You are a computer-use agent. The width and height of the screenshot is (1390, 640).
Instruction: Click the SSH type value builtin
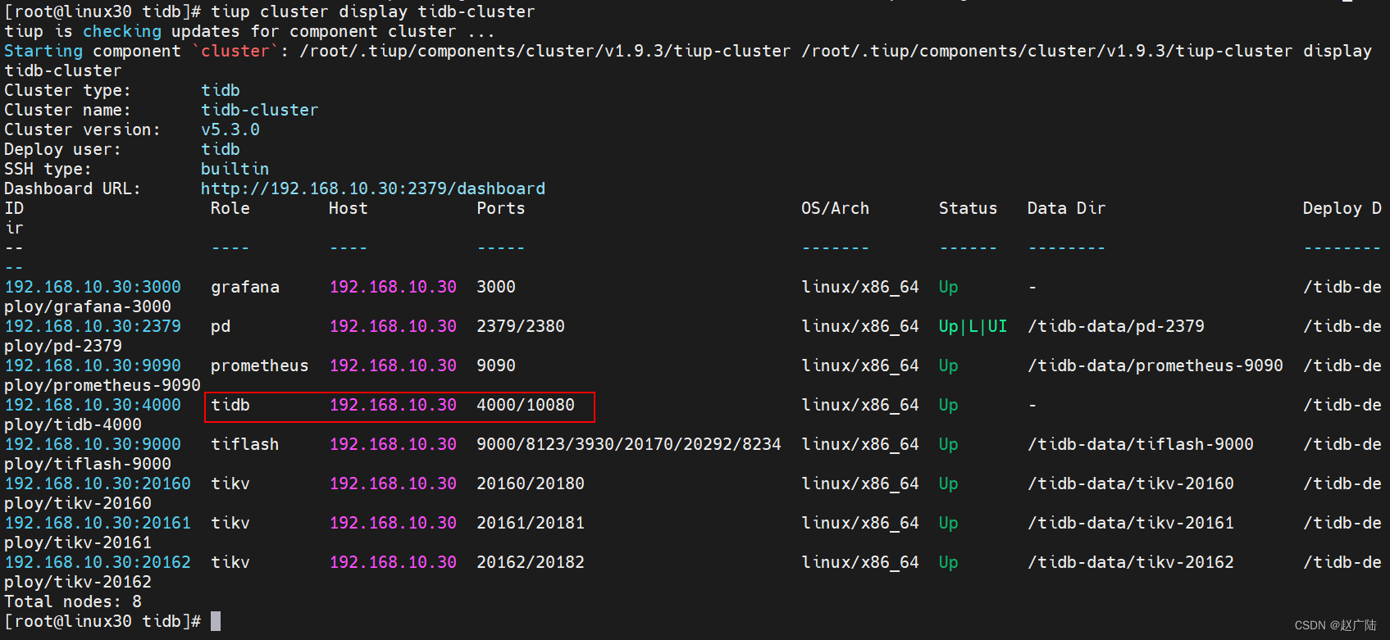235,169
